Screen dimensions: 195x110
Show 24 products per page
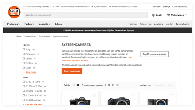(113, 85)
